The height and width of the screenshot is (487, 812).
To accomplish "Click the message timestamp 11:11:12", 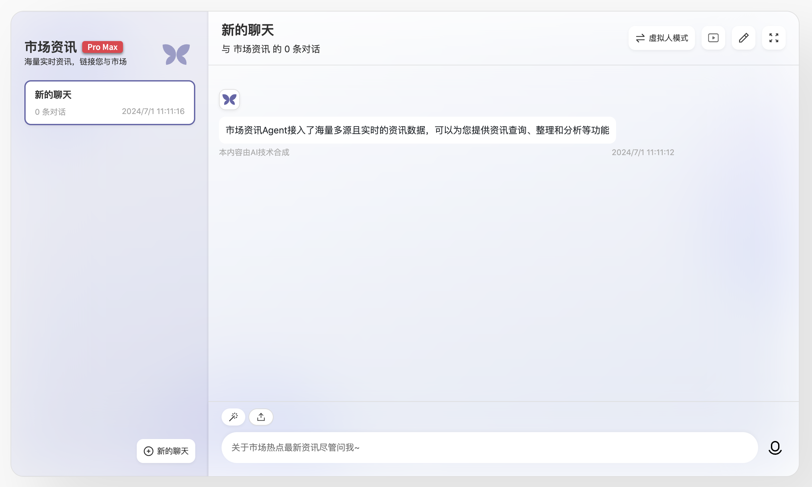I will point(643,152).
